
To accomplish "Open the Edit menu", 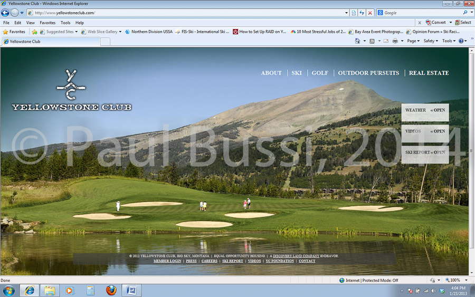I will coord(17,23).
